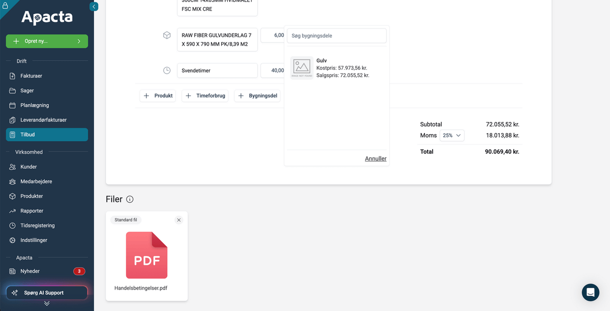610x311 pixels.
Task: Click the Planlægning calendar icon
Action: point(13,105)
